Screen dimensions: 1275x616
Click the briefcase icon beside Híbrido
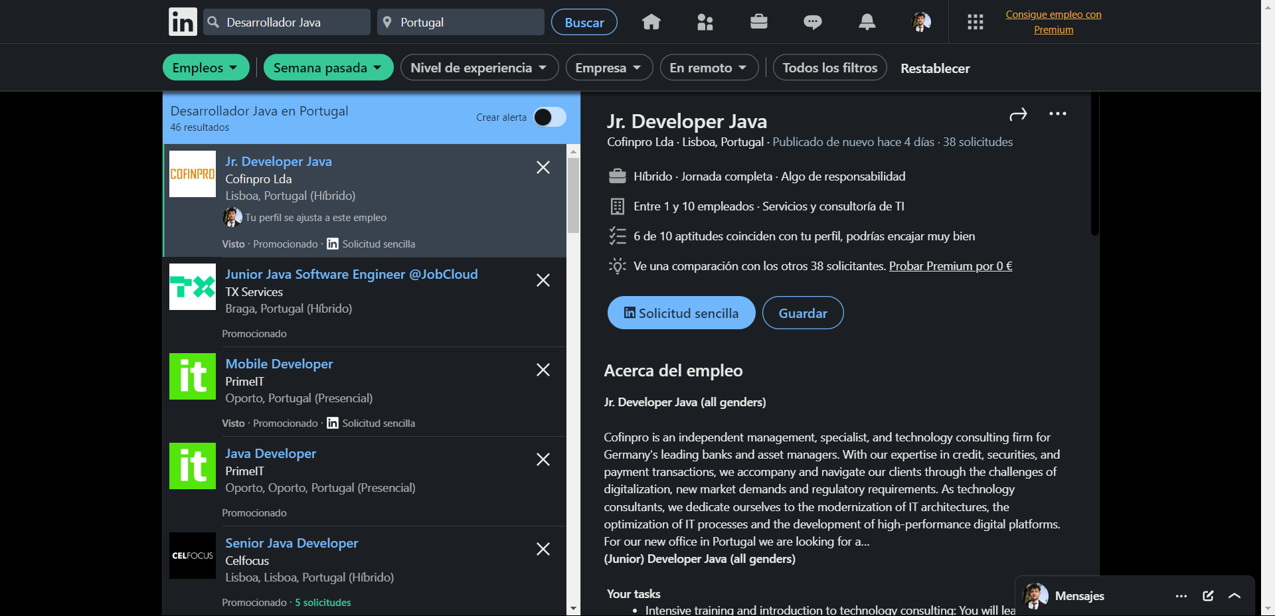[618, 176]
